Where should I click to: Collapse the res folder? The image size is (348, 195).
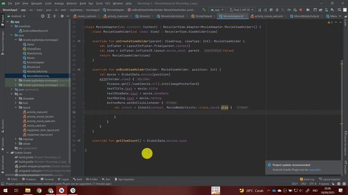(x=12, y=94)
